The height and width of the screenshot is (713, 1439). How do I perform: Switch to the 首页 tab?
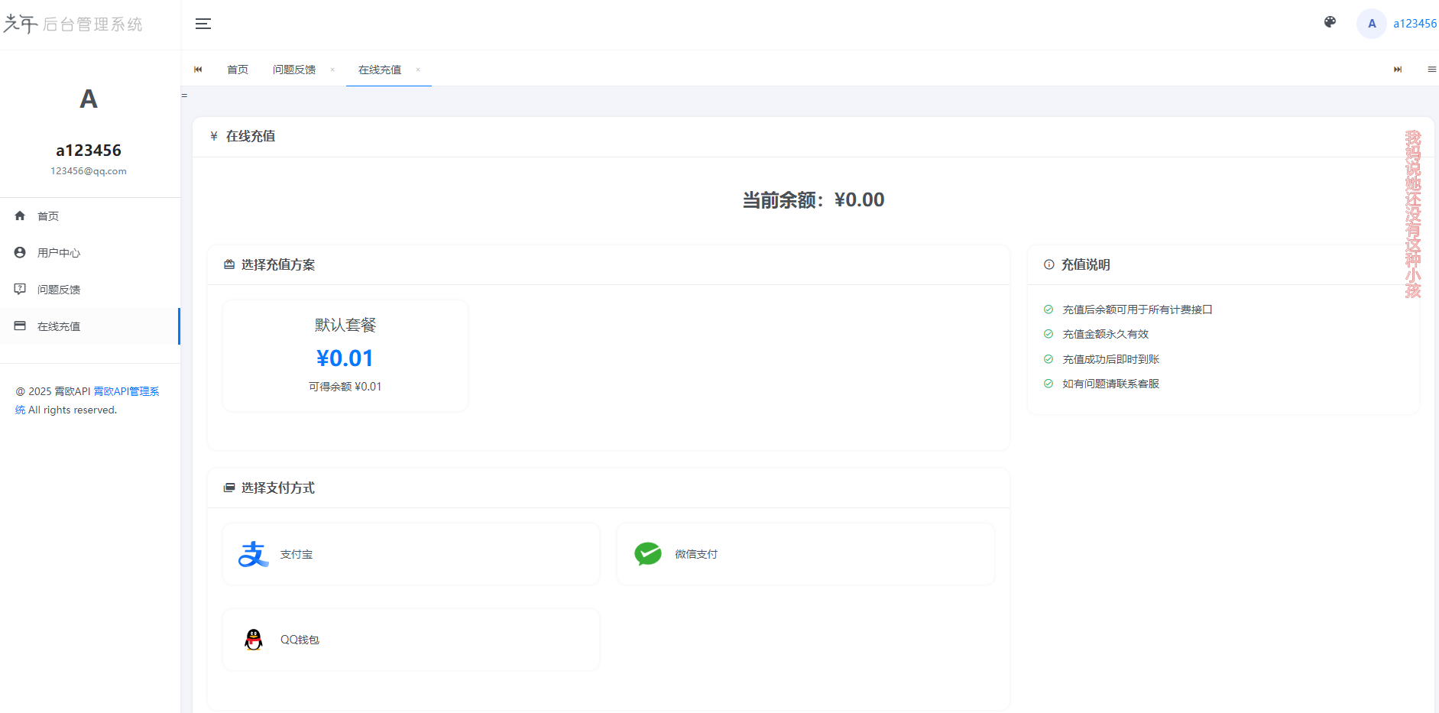[x=237, y=70]
